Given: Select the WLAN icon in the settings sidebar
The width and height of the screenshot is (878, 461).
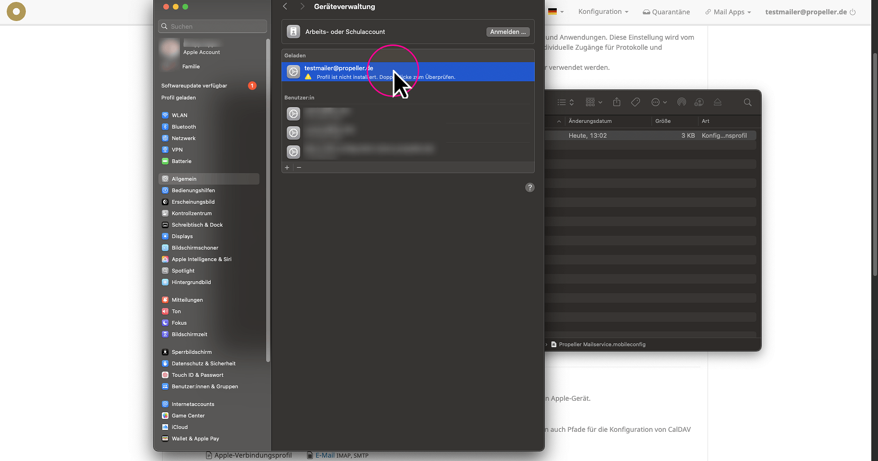Looking at the screenshot, I should tap(165, 115).
